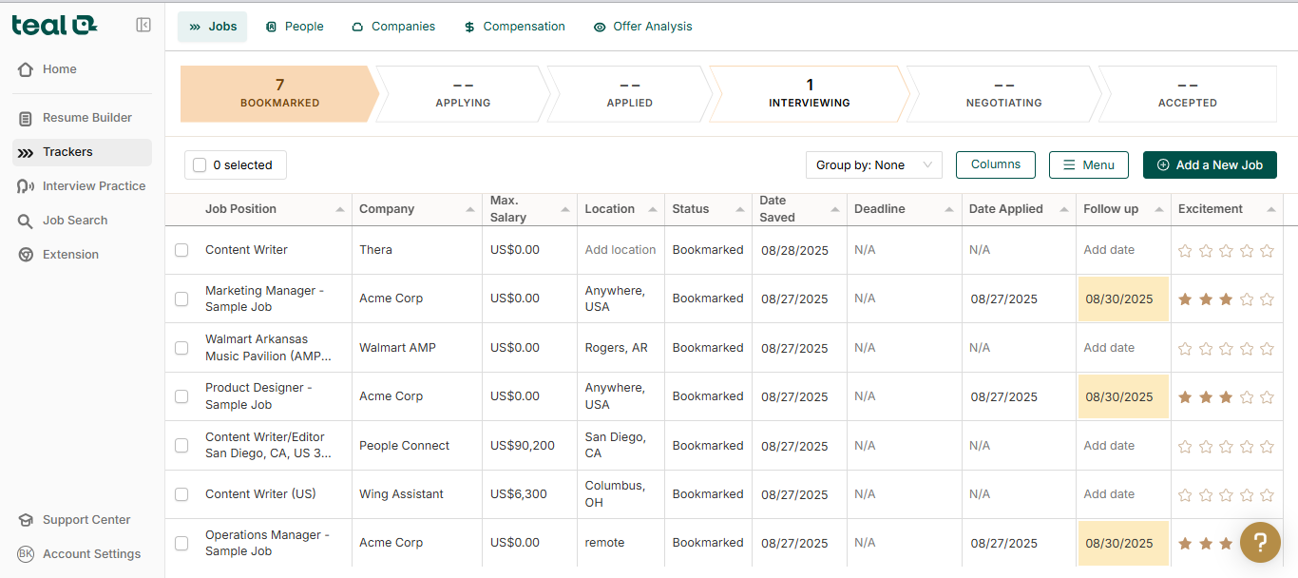This screenshot has height=578, width=1298.
Task: Click Add location for the Thera job
Action: tap(620, 249)
